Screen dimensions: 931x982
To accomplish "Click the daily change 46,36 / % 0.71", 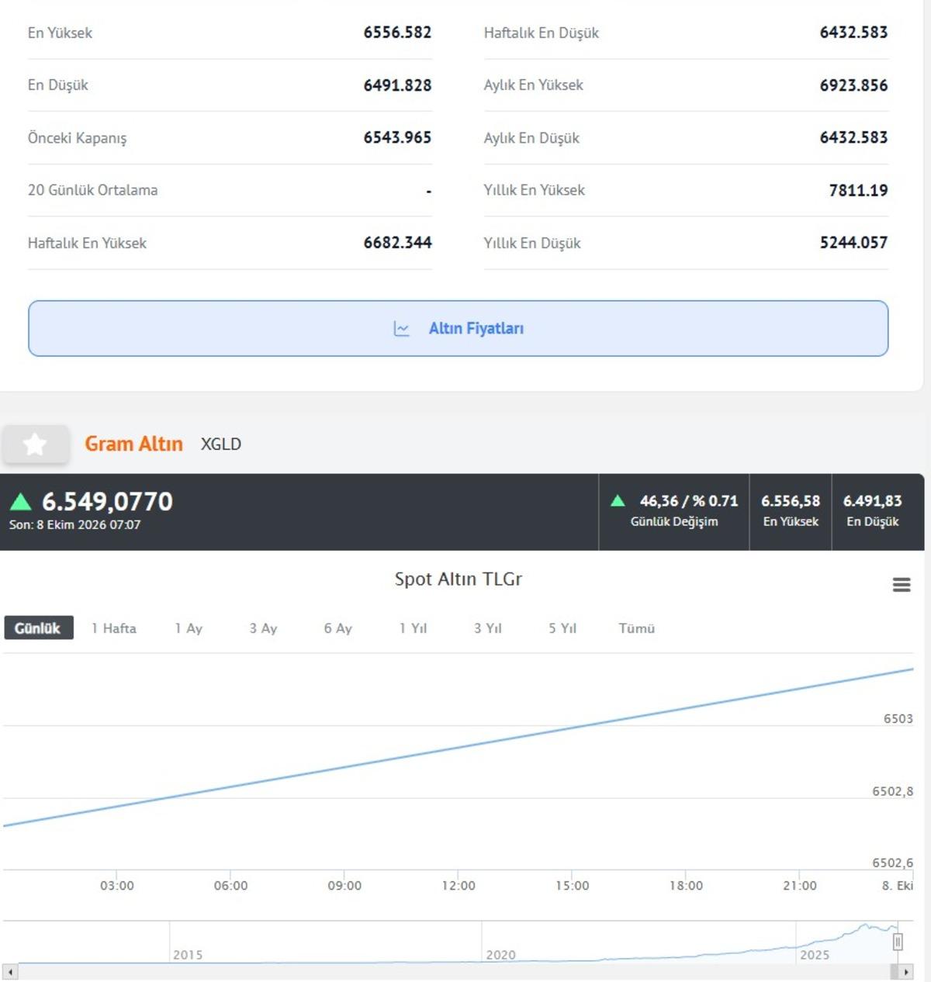I will pyautogui.click(x=689, y=501).
